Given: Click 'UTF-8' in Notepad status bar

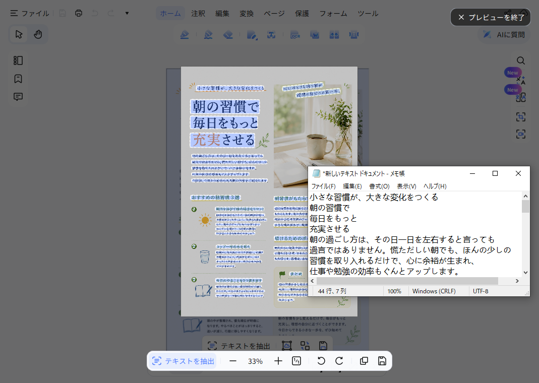Looking at the screenshot, I should pos(480,291).
